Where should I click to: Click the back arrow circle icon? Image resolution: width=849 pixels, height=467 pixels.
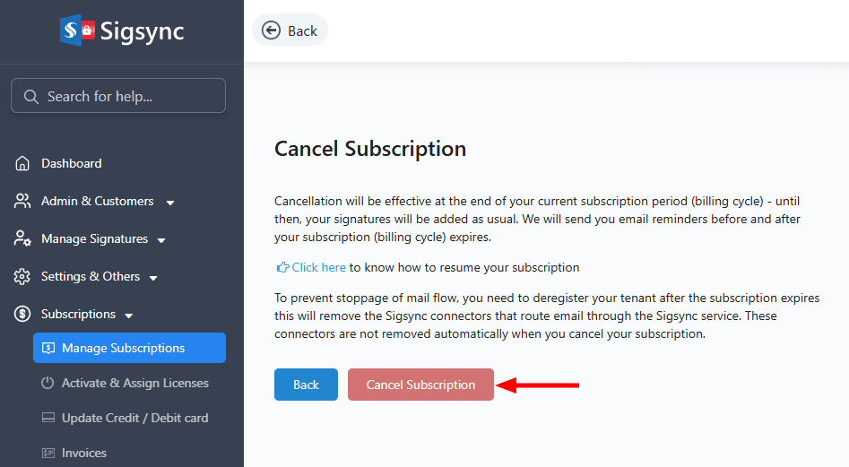click(271, 30)
